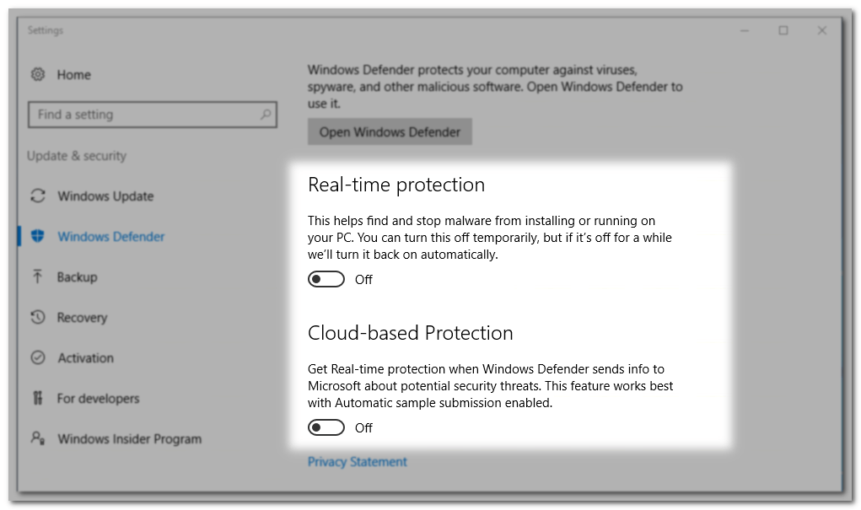Click the Activation checkmark icon
Viewport: 861px width, 510px height.
pyautogui.click(x=38, y=358)
